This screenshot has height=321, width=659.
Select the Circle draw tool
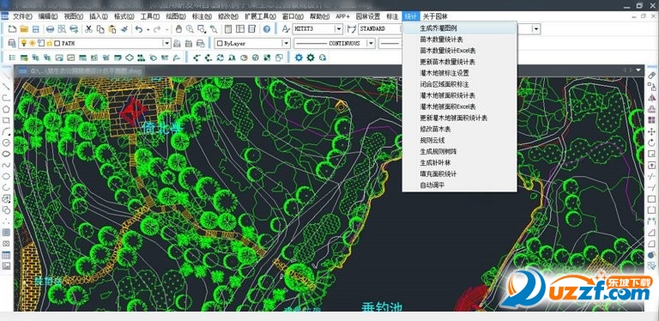6,142
